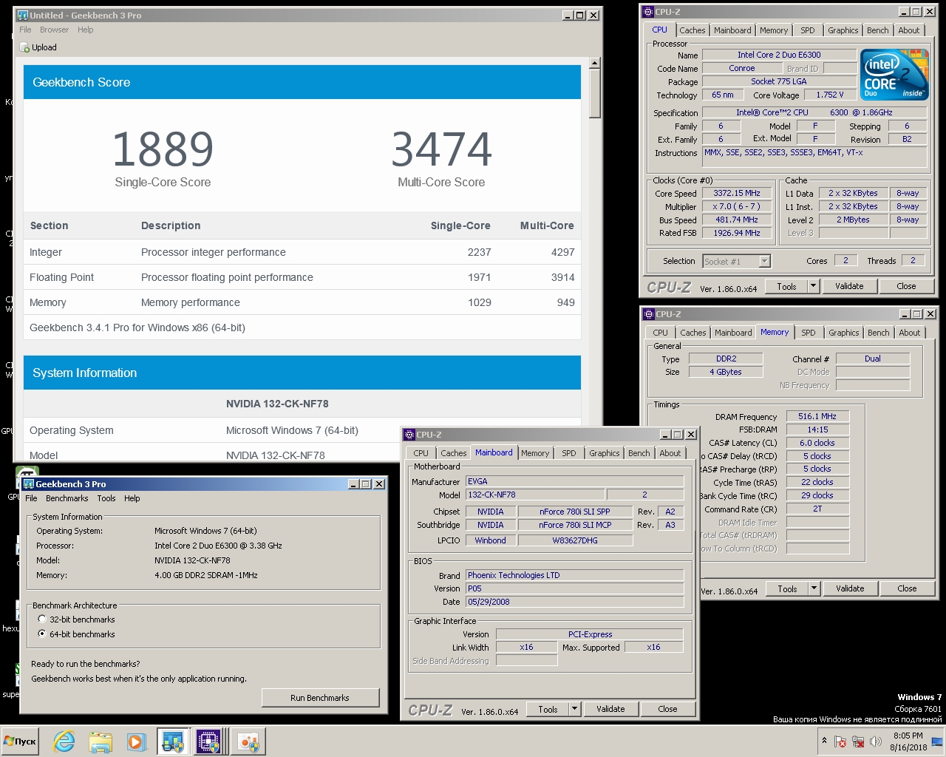Click the Manufacturer EVGA field
Image resolution: width=946 pixels, height=757 pixels.
click(x=574, y=481)
